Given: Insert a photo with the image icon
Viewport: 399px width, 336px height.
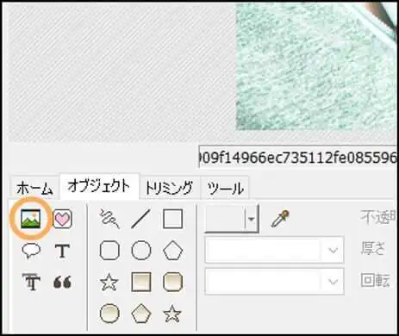Looking at the screenshot, I should click(x=31, y=219).
